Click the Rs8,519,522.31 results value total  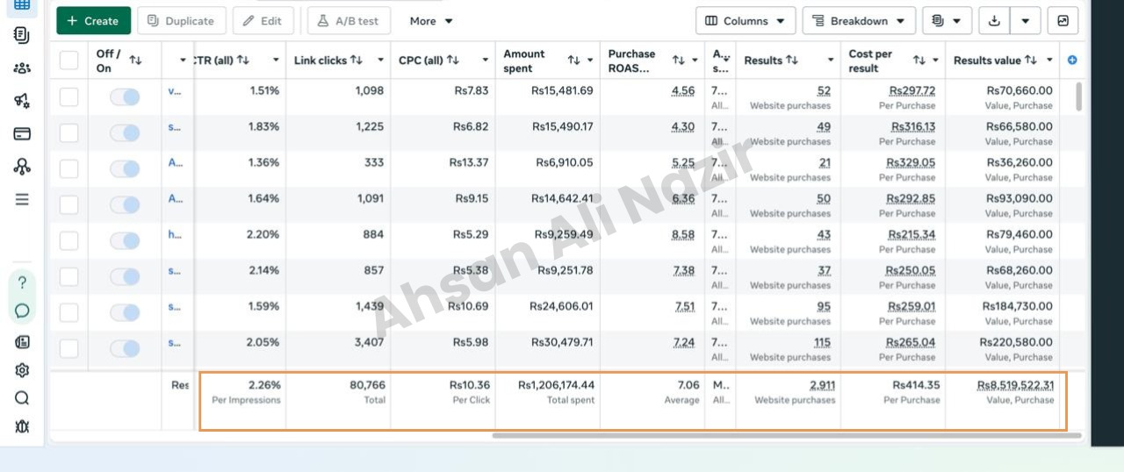tap(1016, 385)
